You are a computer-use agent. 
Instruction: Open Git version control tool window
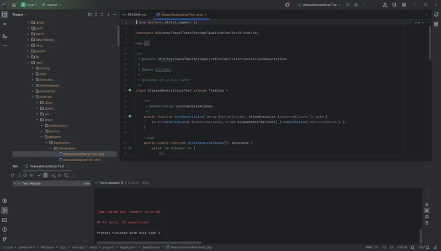(x=5, y=239)
